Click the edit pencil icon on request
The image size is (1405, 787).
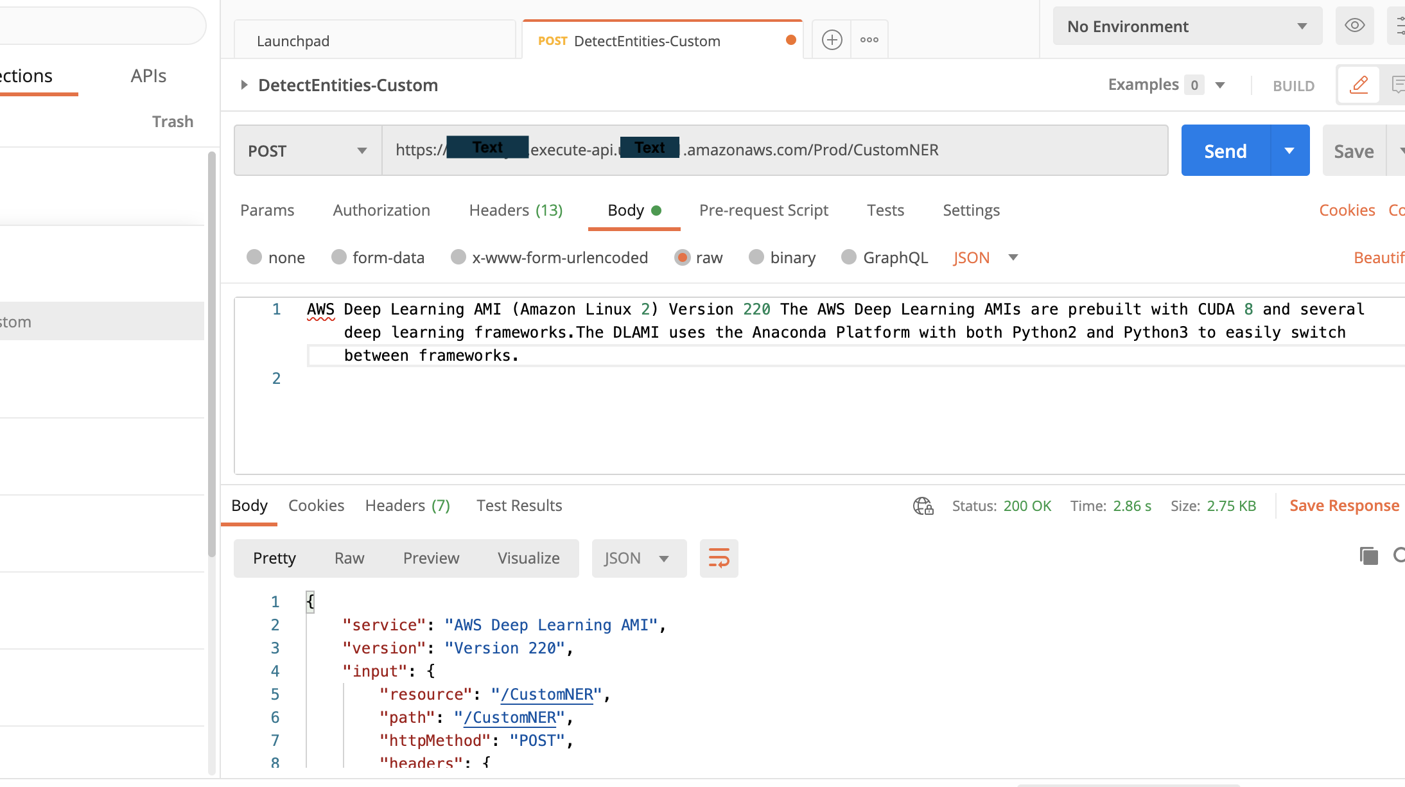pos(1359,85)
